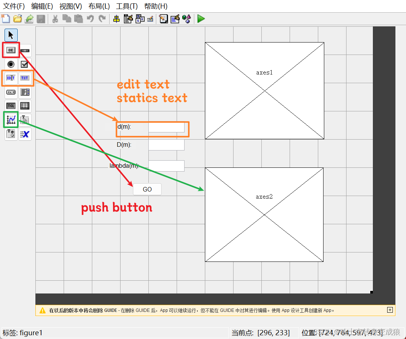Select the lambda(m): static text label
Screen dimensions: 406x339
pos(124,166)
